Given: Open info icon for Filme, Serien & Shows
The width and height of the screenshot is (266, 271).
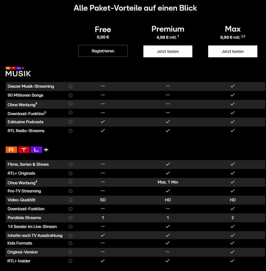Looking at the screenshot, I should click(x=71, y=164).
